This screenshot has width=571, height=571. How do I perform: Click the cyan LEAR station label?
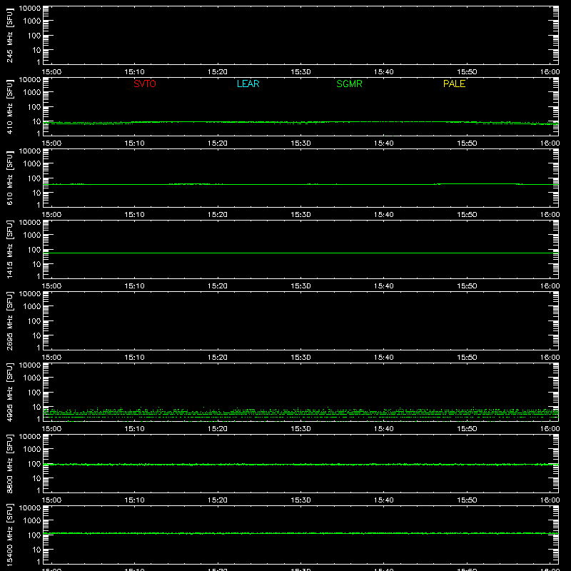248,84
